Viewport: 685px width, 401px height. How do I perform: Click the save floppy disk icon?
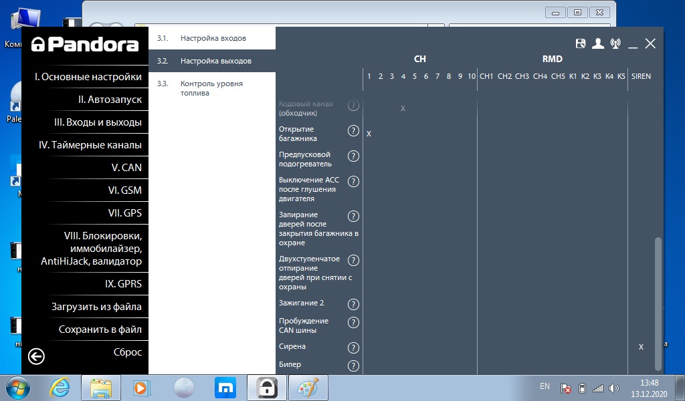click(581, 43)
